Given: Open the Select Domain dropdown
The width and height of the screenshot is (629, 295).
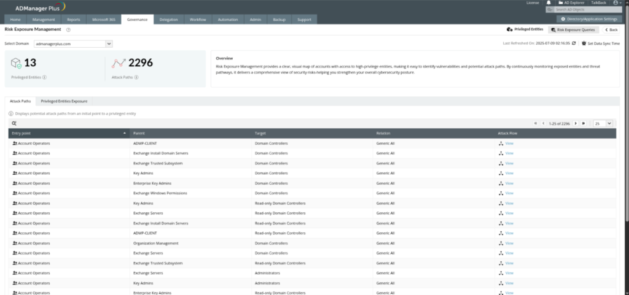Looking at the screenshot, I should click(x=109, y=44).
